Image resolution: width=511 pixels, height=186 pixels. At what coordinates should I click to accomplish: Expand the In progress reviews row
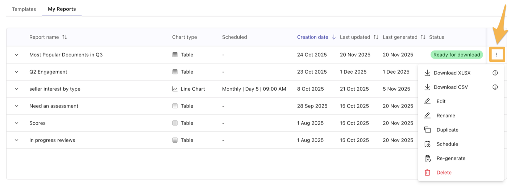(16, 140)
